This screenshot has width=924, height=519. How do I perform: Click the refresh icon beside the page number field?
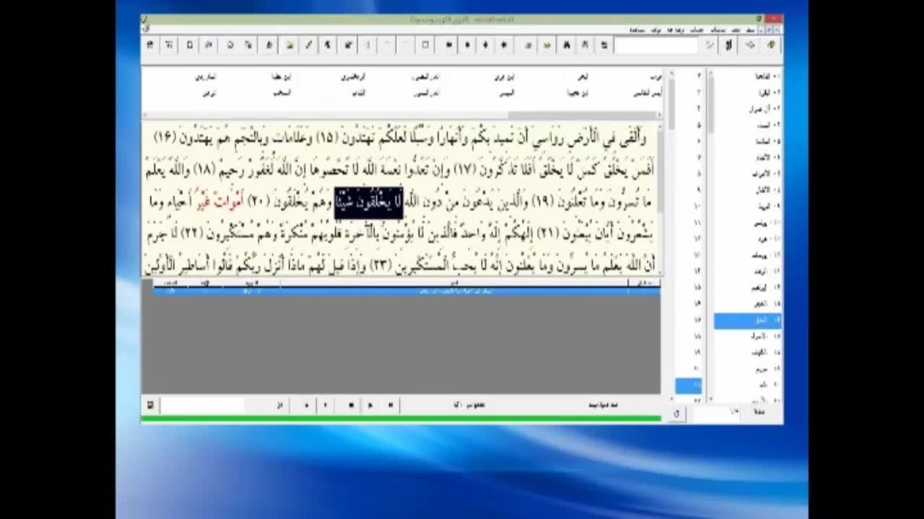coord(676,414)
